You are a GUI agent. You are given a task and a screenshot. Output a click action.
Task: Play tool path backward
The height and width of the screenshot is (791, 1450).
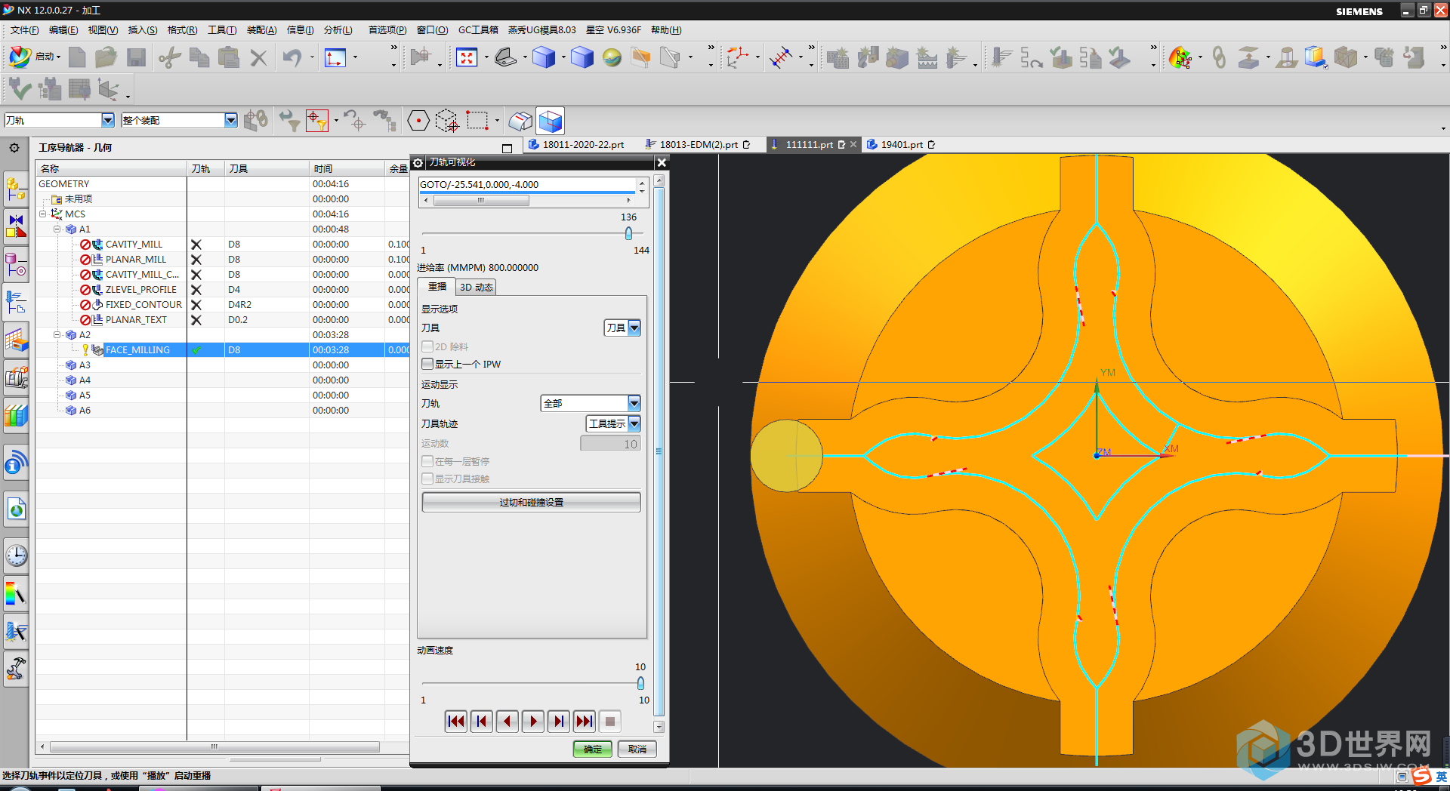507,722
